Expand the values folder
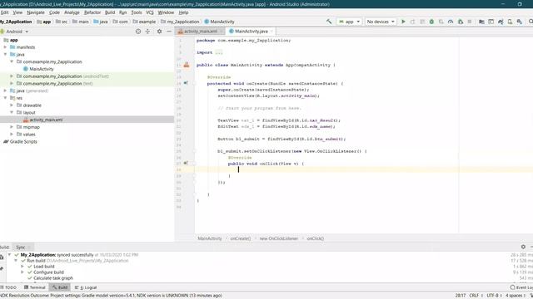The width and height of the screenshot is (533, 299). pyautogui.click(x=12, y=135)
